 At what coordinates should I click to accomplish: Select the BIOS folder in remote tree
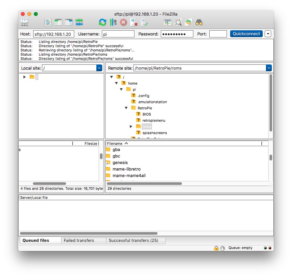(x=147, y=114)
